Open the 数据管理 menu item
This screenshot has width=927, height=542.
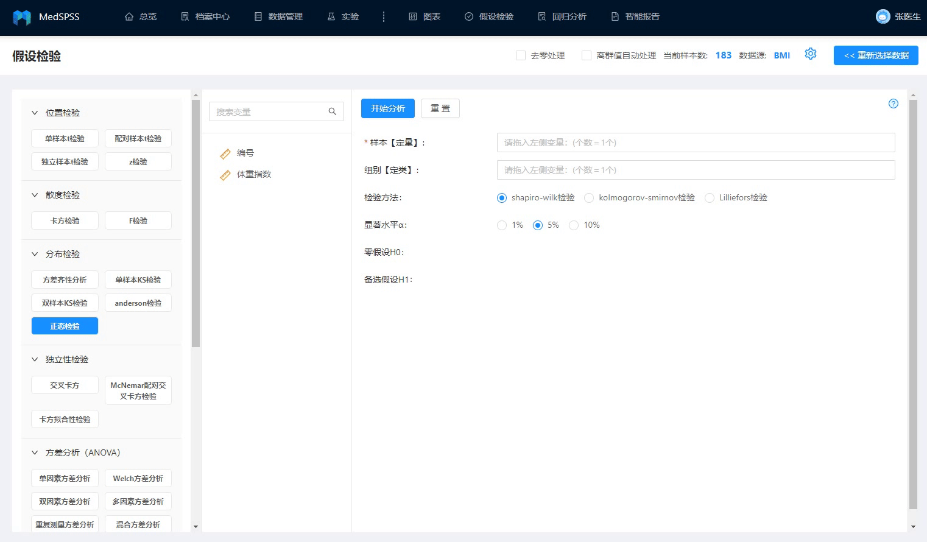[278, 17]
